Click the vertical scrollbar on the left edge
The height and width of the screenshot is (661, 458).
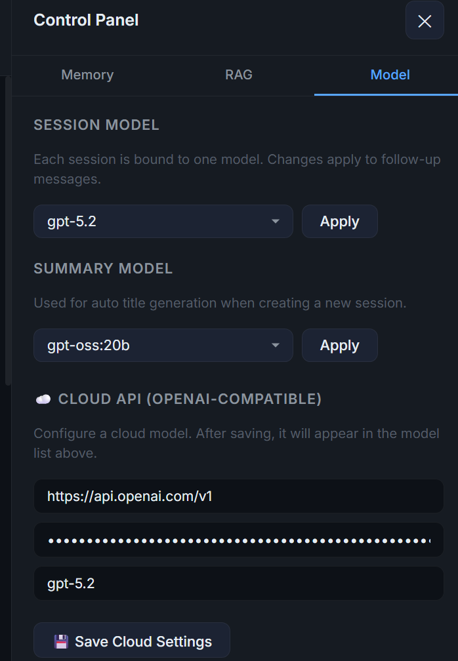tap(8, 230)
